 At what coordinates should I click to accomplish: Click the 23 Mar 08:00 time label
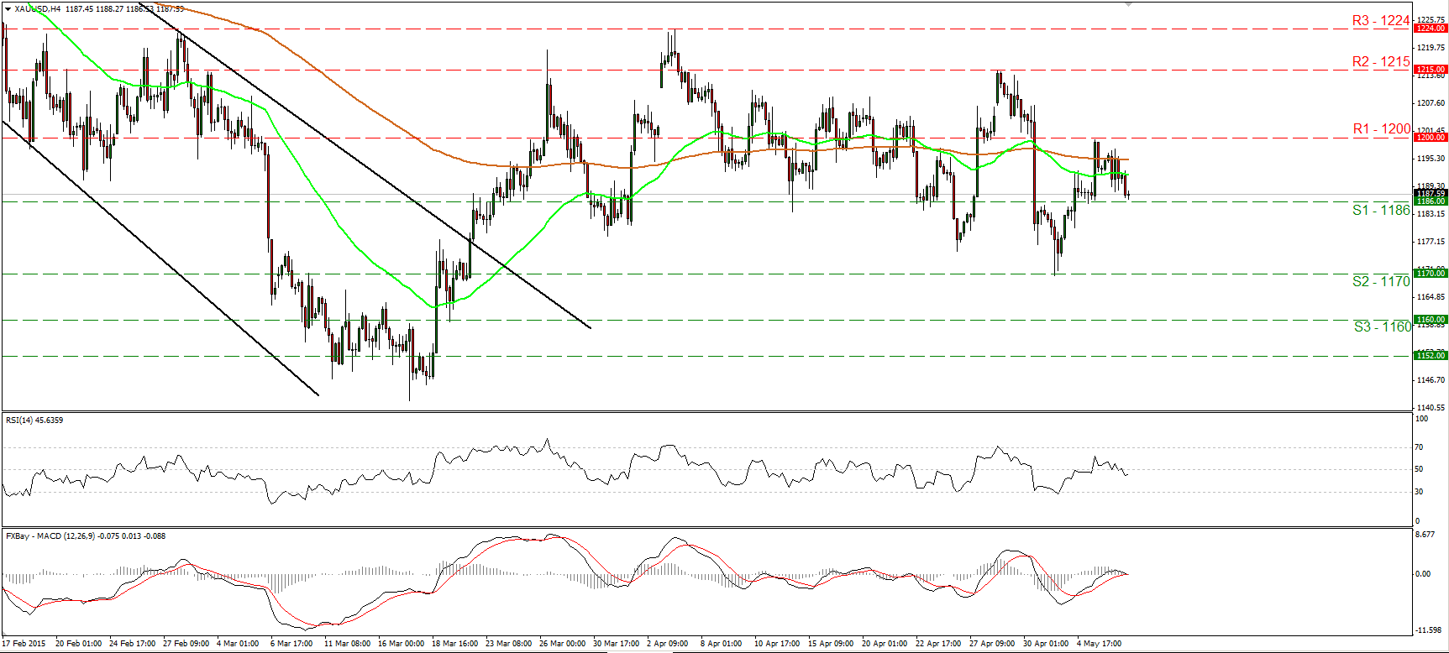pos(509,645)
